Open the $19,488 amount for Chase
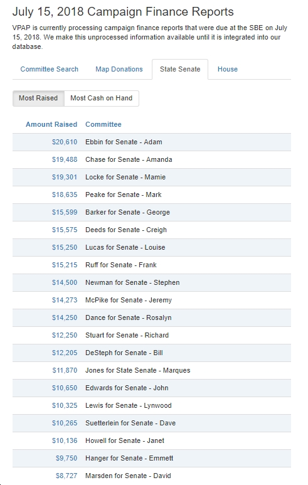 click(x=65, y=159)
